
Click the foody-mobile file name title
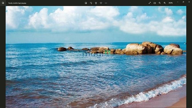point(17,3)
